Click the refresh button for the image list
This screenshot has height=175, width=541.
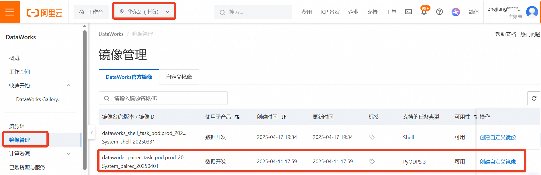click(534, 98)
